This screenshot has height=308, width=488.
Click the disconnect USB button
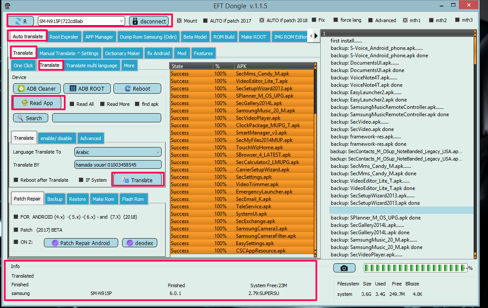[x=149, y=21]
